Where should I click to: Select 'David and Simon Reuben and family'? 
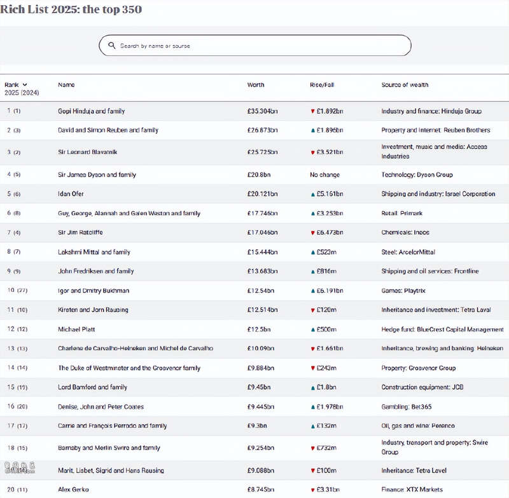pyautogui.click(x=108, y=130)
